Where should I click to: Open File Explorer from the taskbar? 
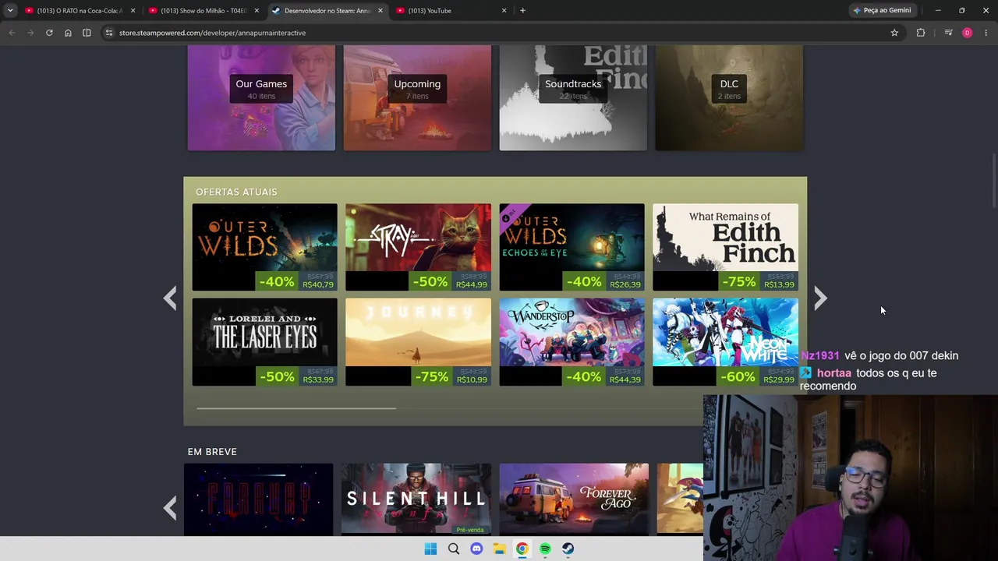pyautogui.click(x=499, y=549)
